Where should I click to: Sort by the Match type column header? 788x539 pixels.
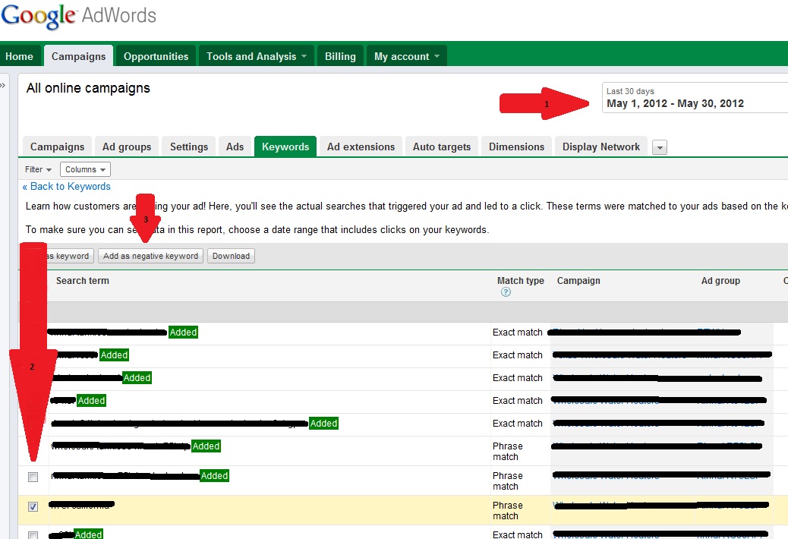(x=521, y=281)
